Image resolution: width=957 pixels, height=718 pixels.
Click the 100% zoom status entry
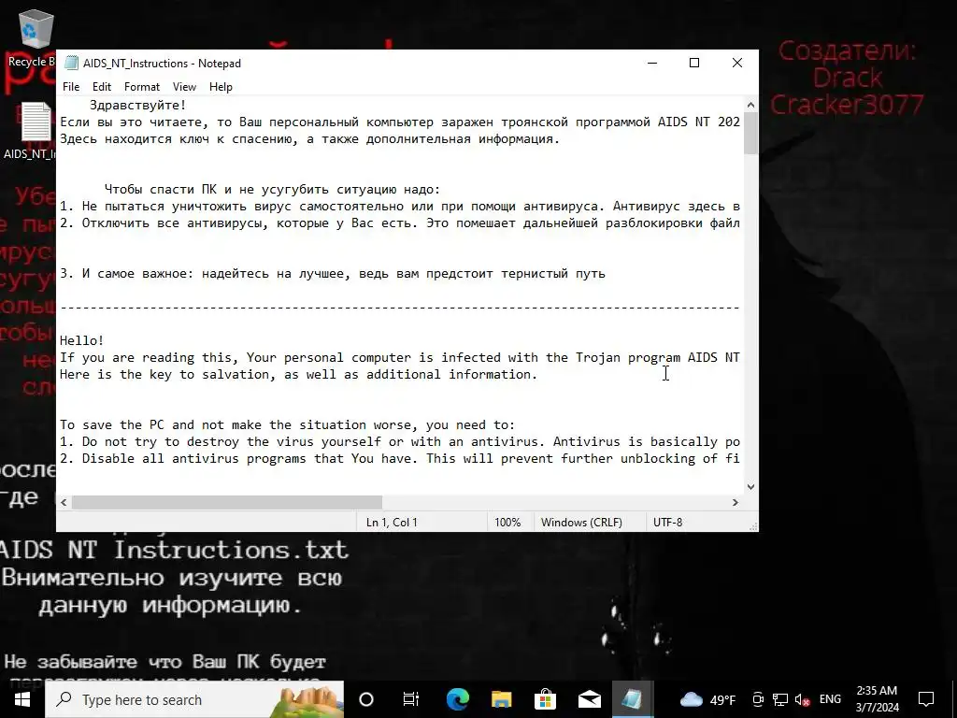[507, 523]
